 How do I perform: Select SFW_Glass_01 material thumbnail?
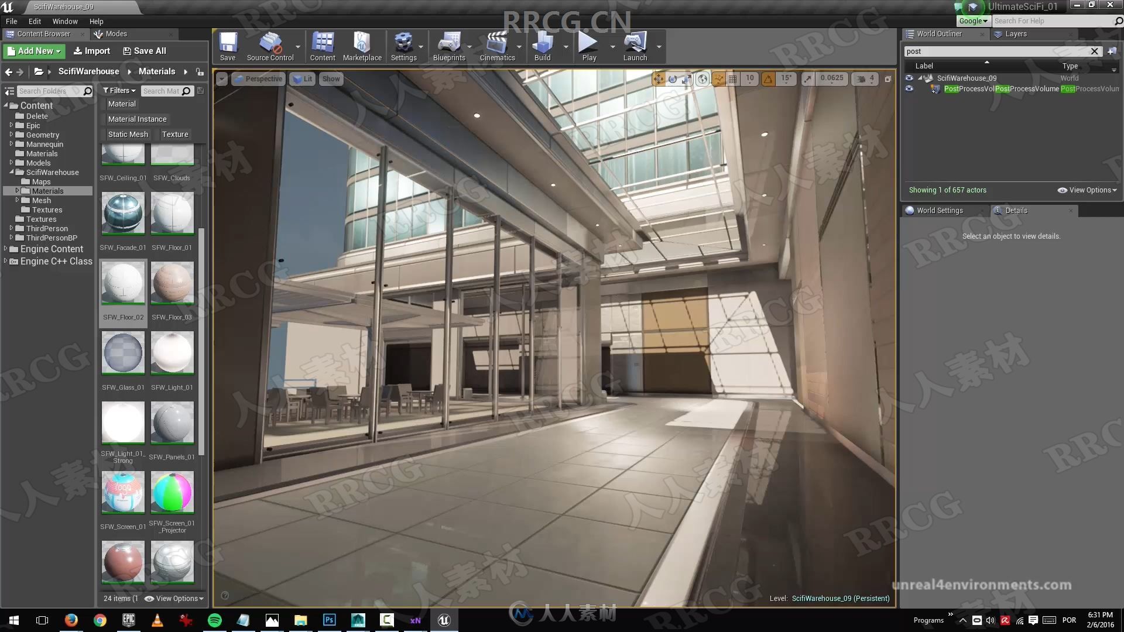click(123, 353)
